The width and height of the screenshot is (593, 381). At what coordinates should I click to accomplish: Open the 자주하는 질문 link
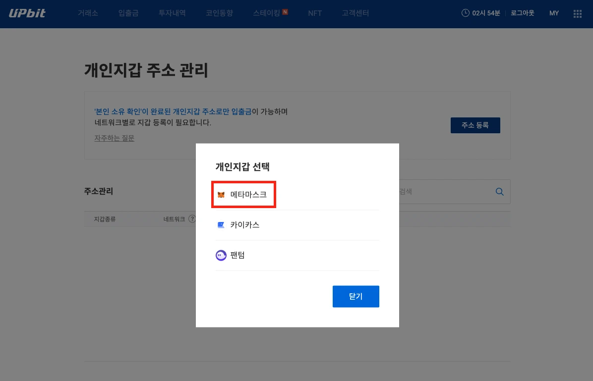114,138
